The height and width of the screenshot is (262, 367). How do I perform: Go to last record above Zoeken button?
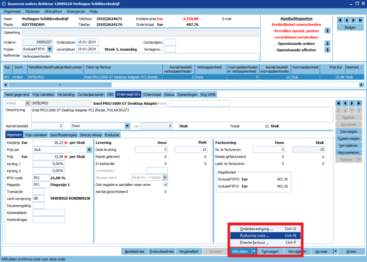tap(360, 20)
